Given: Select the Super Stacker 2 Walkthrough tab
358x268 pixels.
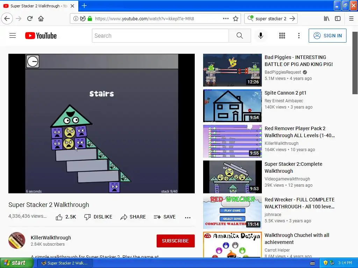Looking at the screenshot, I should coord(39,6).
